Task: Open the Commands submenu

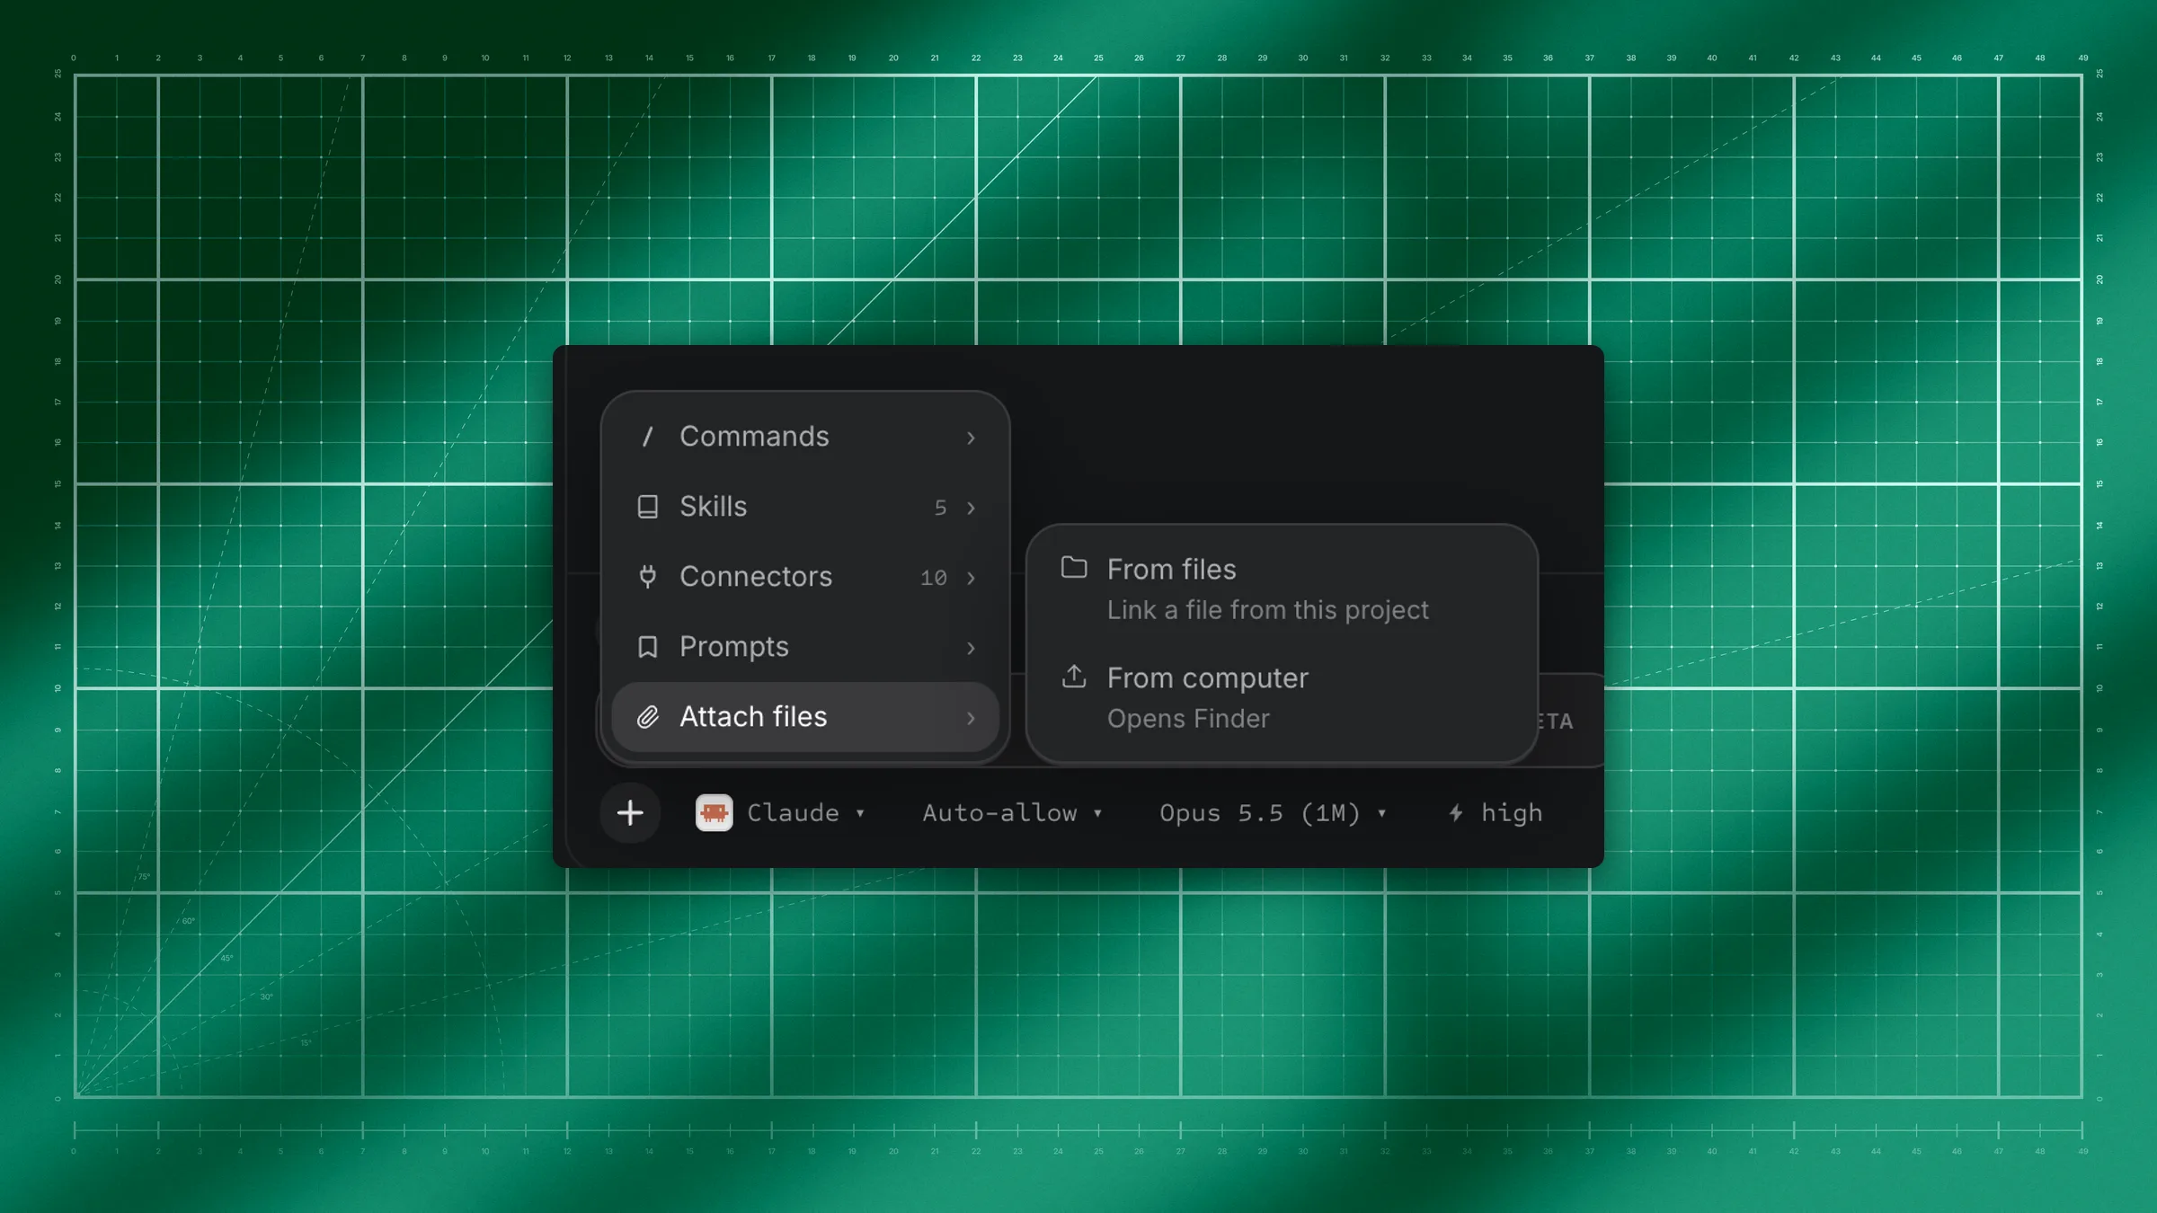Action: (x=805, y=437)
